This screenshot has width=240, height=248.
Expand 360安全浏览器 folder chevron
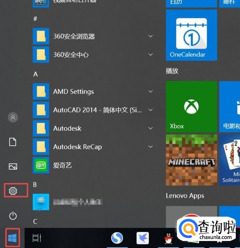point(151,36)
